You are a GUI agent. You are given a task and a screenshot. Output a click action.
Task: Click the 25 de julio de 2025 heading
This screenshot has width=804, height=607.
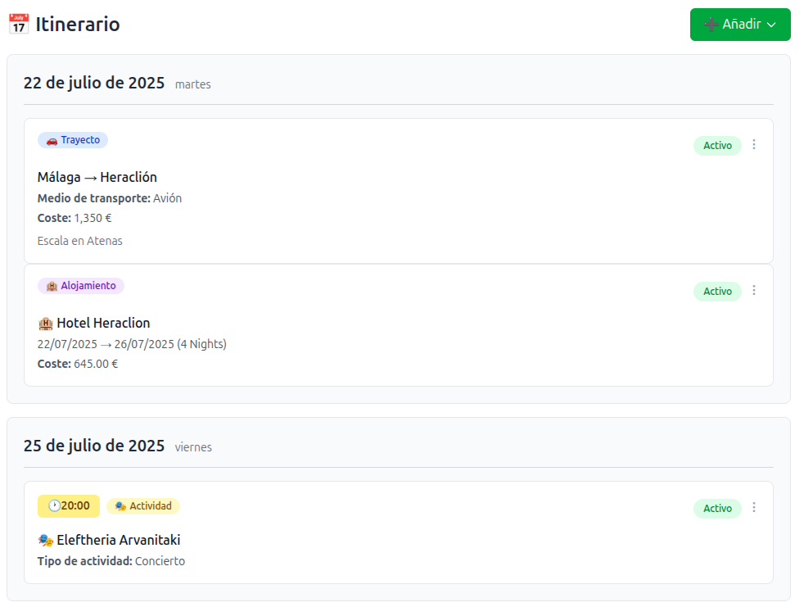tap(94, 446)
